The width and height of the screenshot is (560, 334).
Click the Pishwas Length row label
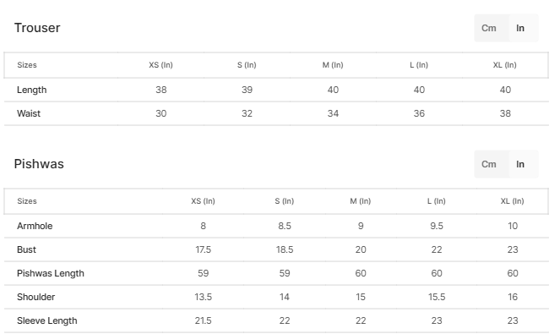point(51,274)
